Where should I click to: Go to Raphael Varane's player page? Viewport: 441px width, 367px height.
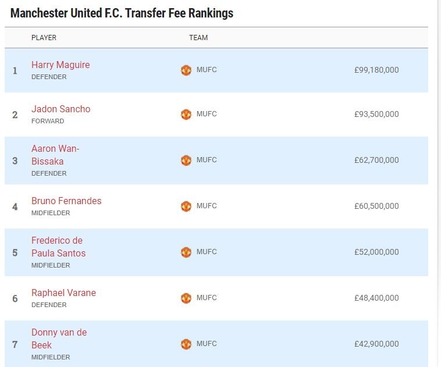click(x=63, y=293)
